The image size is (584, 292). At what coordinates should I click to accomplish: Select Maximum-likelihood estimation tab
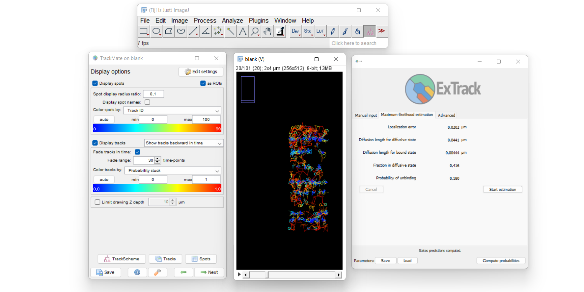tap(407, 115)
